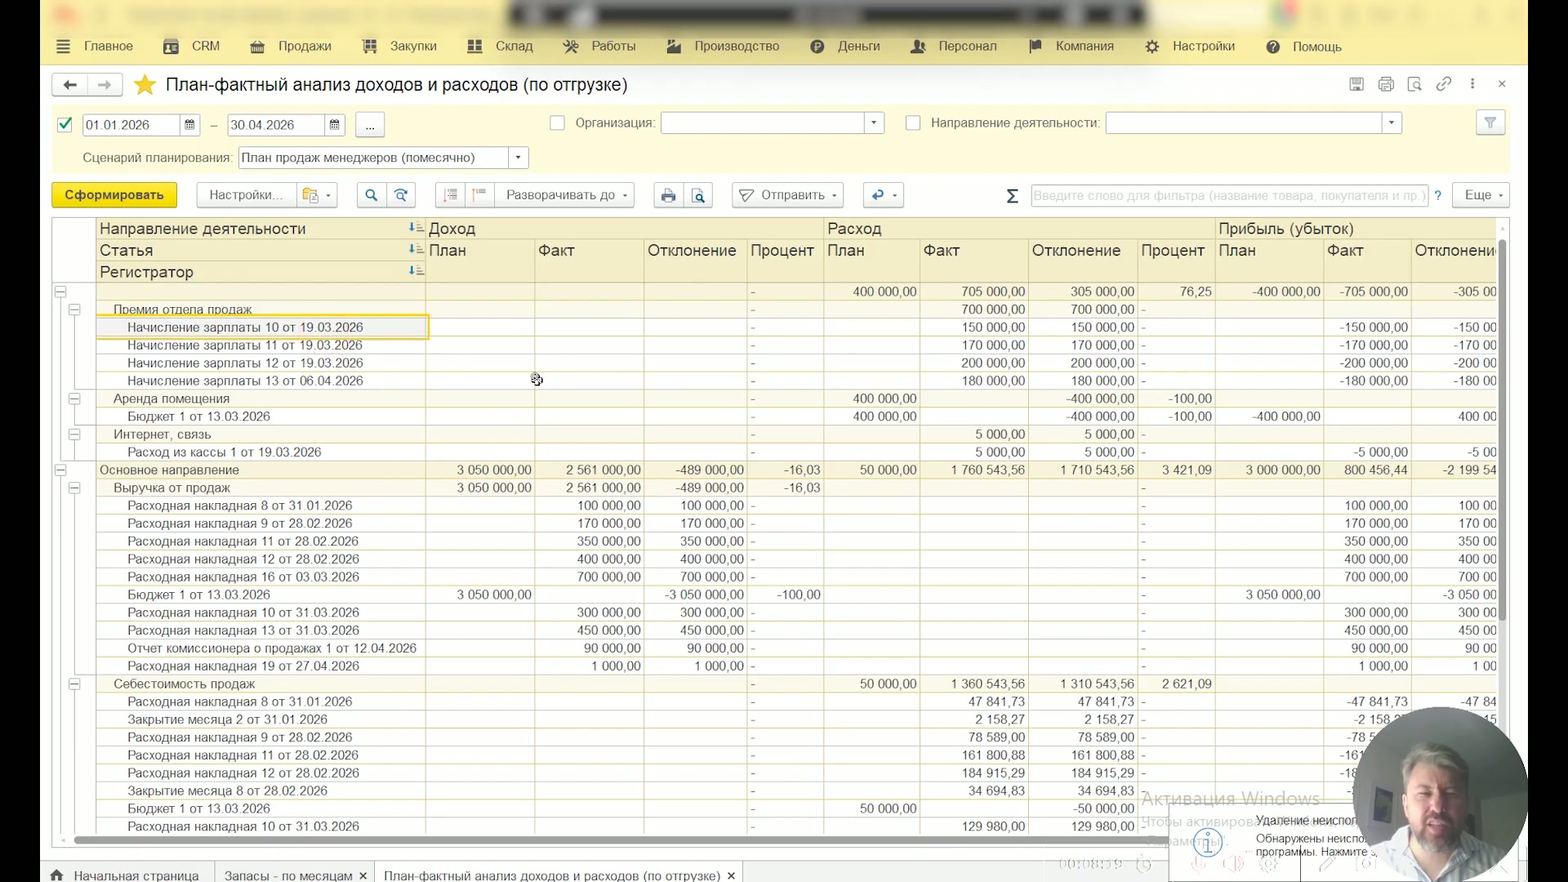Collapse the Премия отдела продаж group

pyautogui.click(x=74, y=310)
